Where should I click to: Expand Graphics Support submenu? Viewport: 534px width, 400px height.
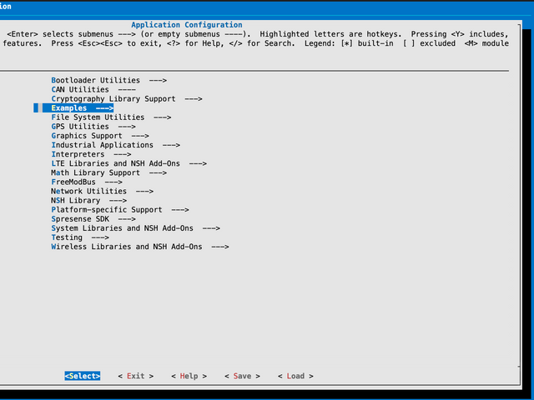click(100, 136)
